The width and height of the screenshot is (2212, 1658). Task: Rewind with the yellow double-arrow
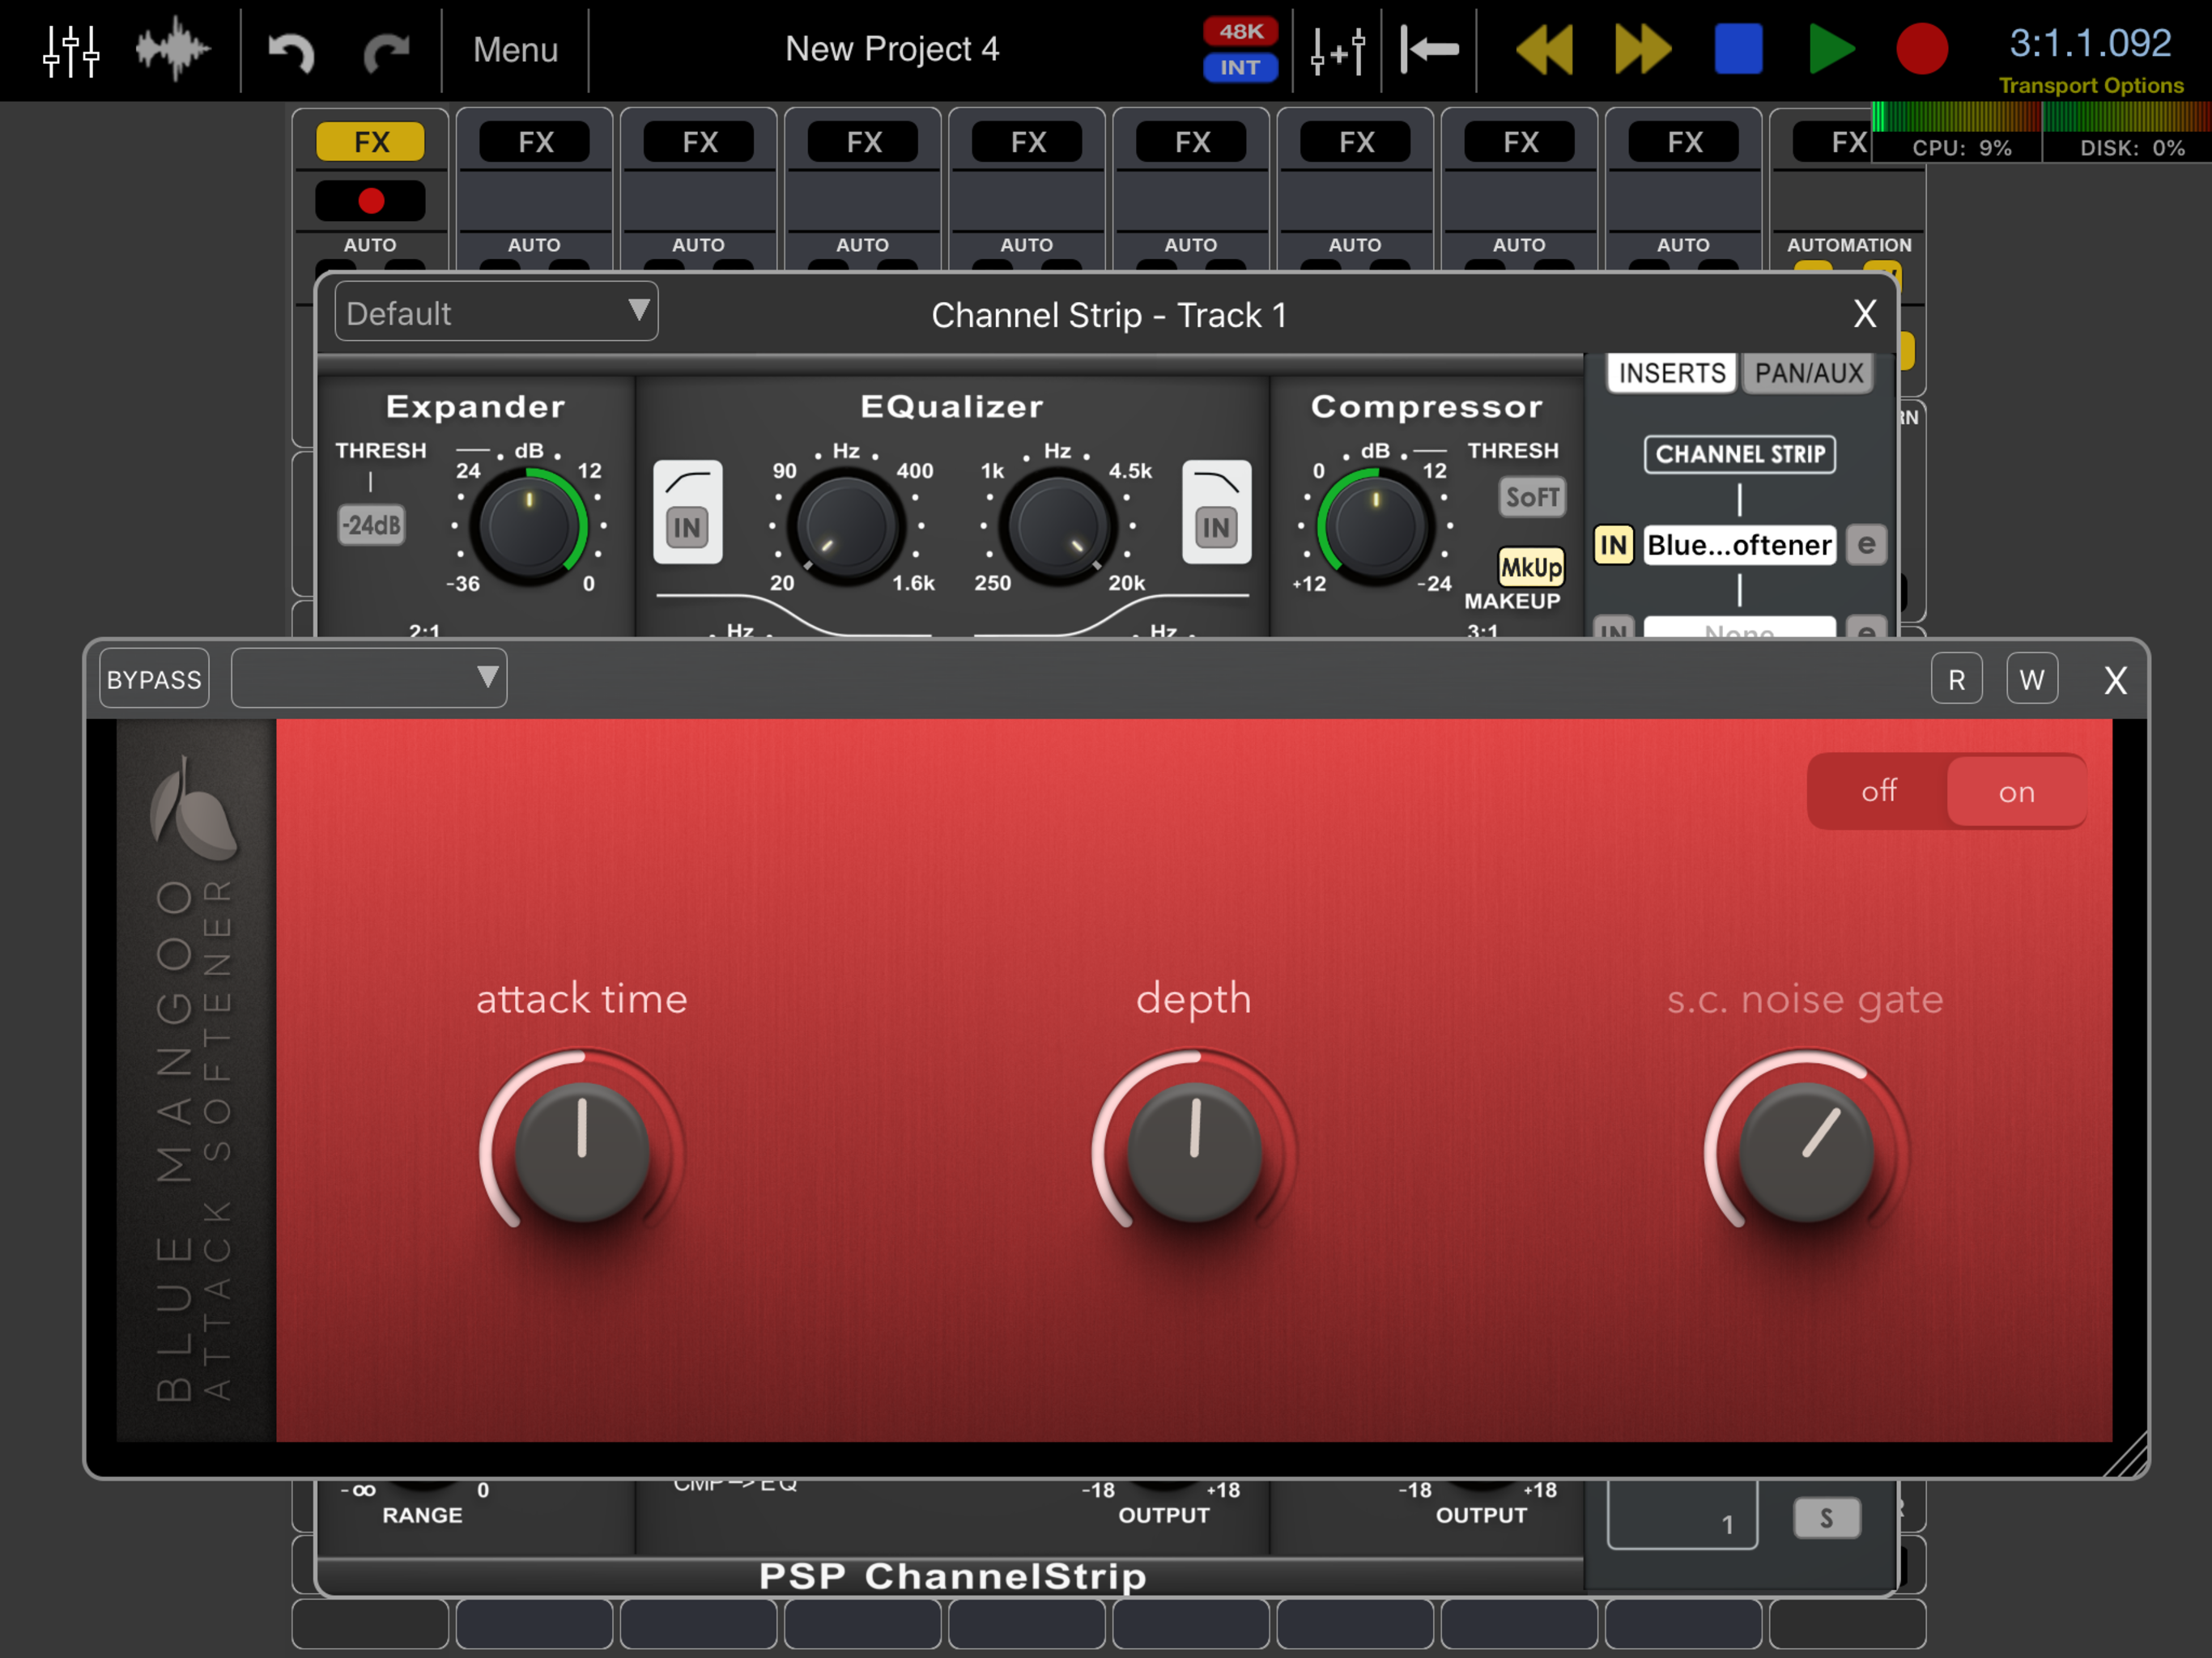1544,49
